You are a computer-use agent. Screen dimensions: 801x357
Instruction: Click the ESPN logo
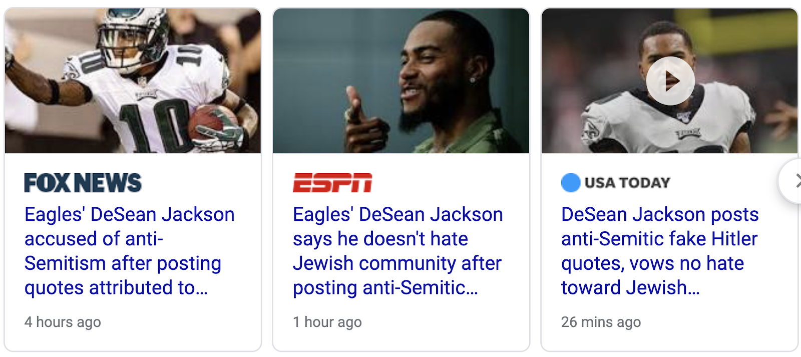point(332,183)
